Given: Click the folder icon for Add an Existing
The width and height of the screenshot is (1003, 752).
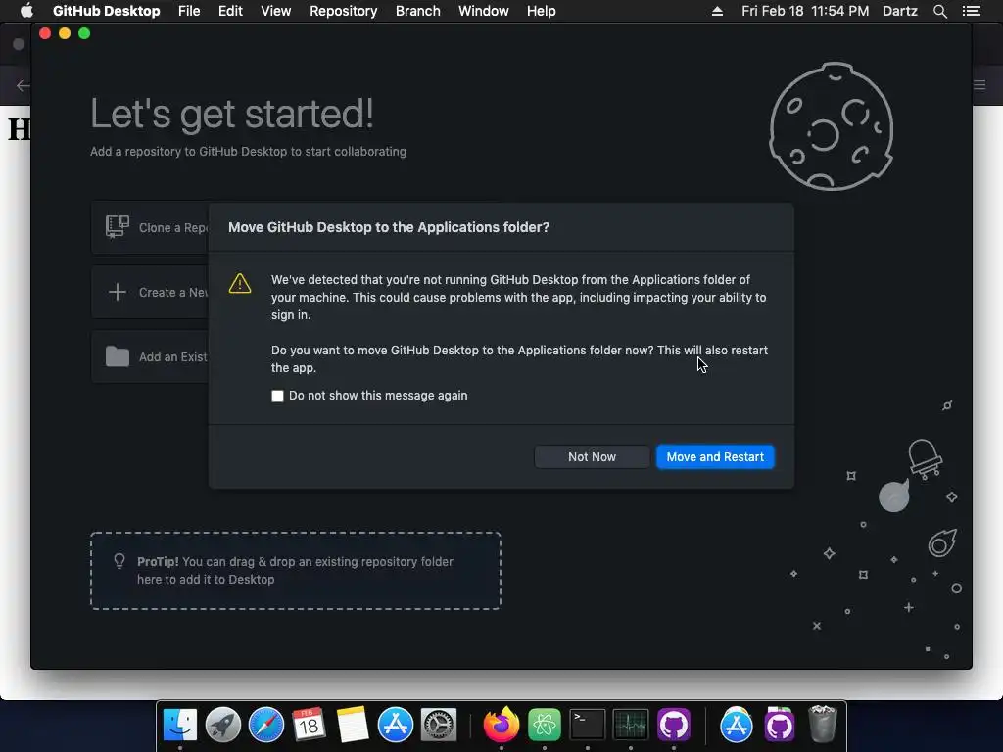Looking at the screenshot, I should point(118,356).
